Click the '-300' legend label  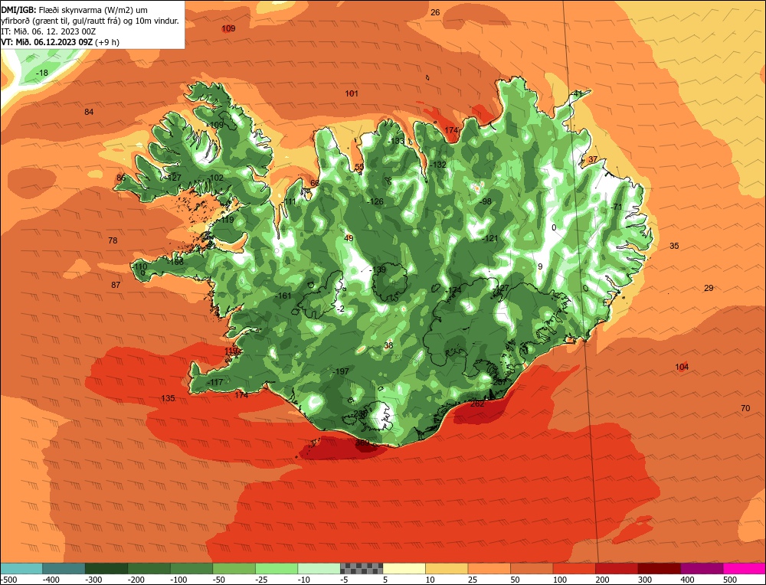[x=93, y=580]
